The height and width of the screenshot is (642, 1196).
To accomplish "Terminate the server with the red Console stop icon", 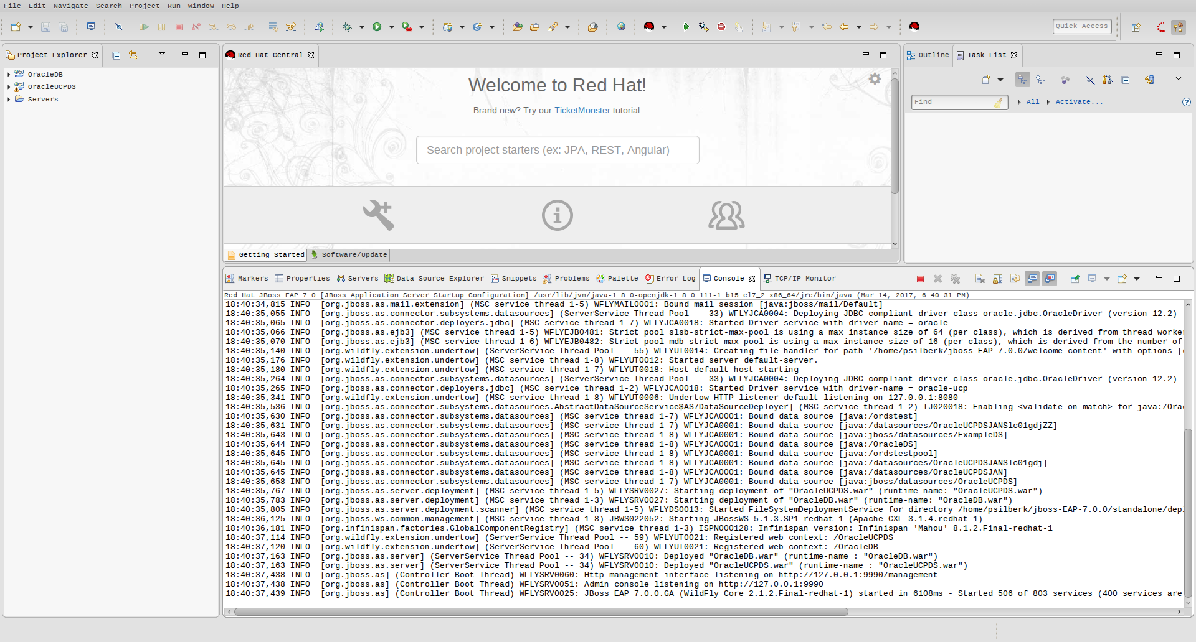I will tap(920, 279).
